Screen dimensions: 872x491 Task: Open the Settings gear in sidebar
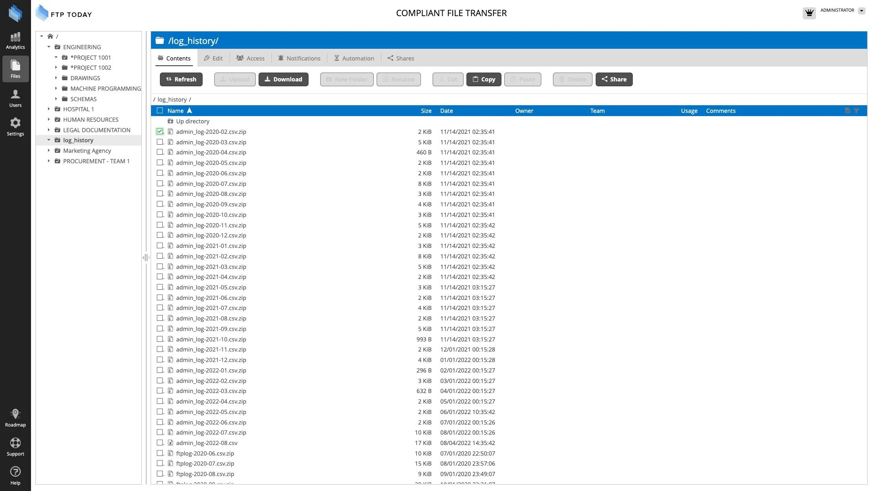point(15,127)
